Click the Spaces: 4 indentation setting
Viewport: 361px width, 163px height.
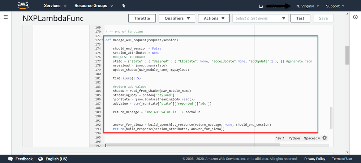coord(312,138)
